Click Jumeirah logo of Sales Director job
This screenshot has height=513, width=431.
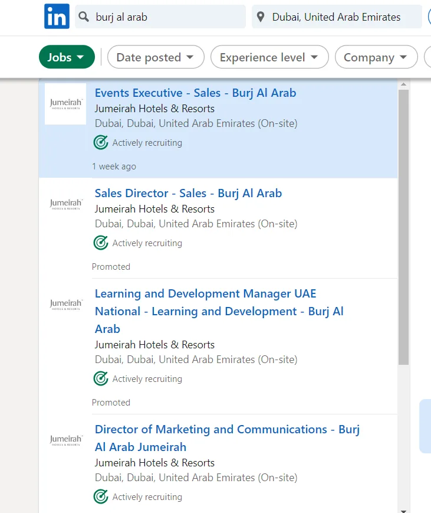(65, 204)
